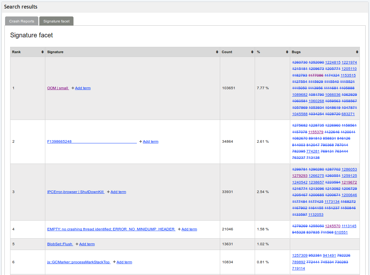Screen dimensions: 370x275
Task: Open bug 683271 in the first row
Action: [348, 114]
